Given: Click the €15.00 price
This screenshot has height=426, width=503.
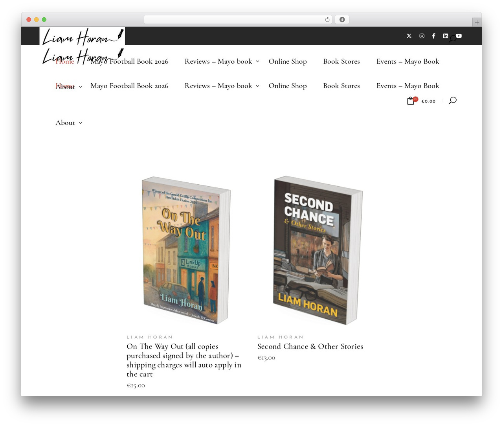Looking at the screenshot, I should point(136,386).
